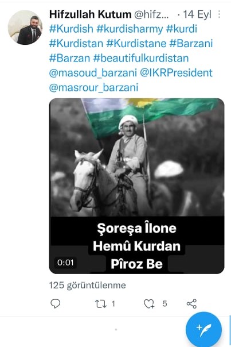Viewport: 231px width, 347px height.
Task: Open the reply comment icon
Action: point(55,303)
